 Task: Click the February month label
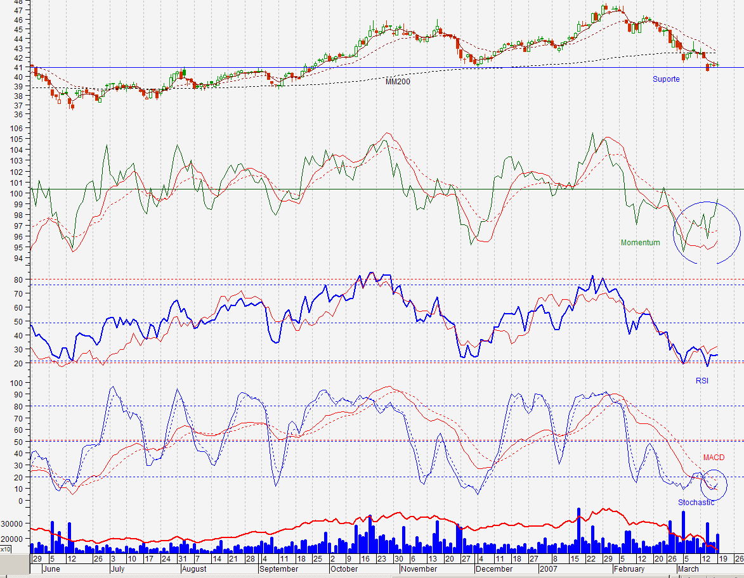[x=629, y=568]
